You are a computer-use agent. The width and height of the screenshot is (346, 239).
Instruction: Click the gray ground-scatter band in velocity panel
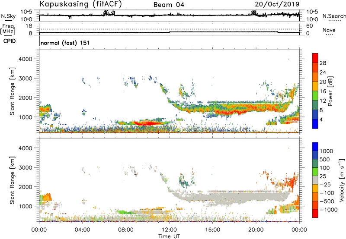point(230,197)
